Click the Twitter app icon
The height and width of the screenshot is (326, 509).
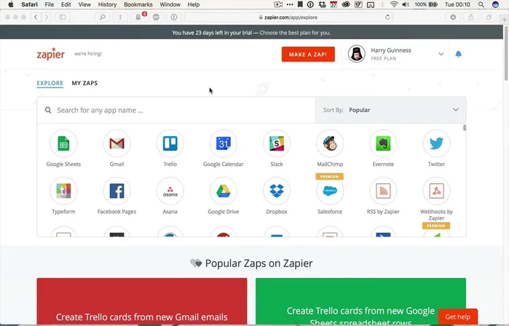pyautogui.click(x=436, y=144)
